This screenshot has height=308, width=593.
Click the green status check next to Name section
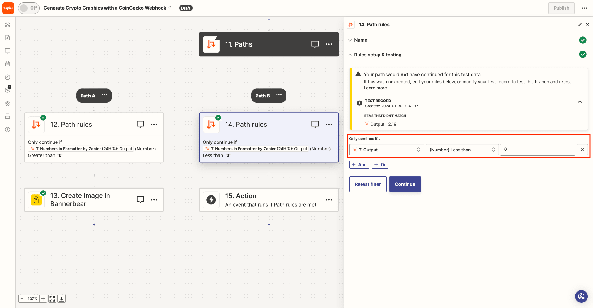click(x=583, y=40)
